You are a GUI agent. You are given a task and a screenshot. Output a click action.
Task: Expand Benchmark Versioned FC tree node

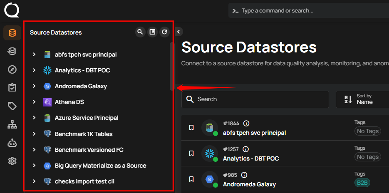coord(34,150)
